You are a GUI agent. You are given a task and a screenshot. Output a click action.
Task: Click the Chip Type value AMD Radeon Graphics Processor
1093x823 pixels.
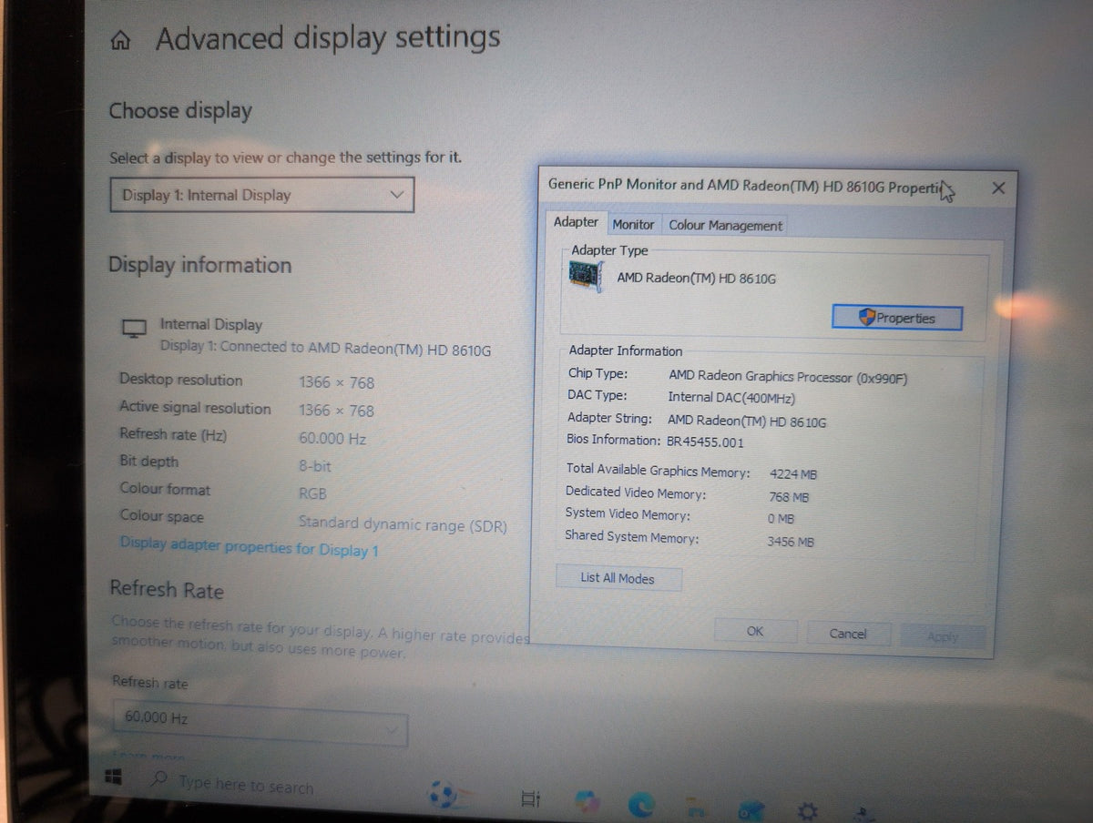pyautogui.click(x=788, y=377)
